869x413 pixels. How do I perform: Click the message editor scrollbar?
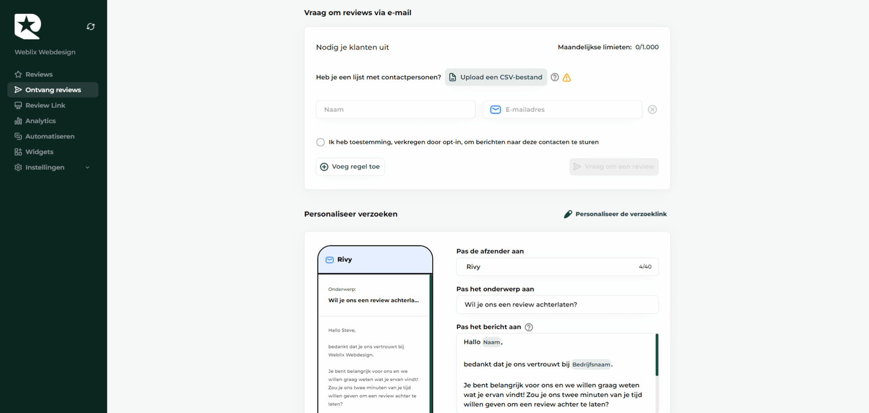[x=657, y=355]
